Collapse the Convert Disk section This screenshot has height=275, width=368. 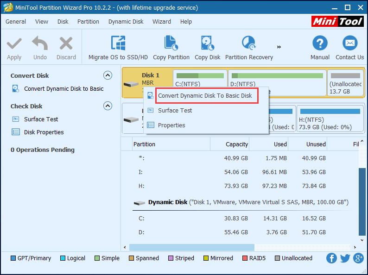pyautogui.click(x=108, y=75)
